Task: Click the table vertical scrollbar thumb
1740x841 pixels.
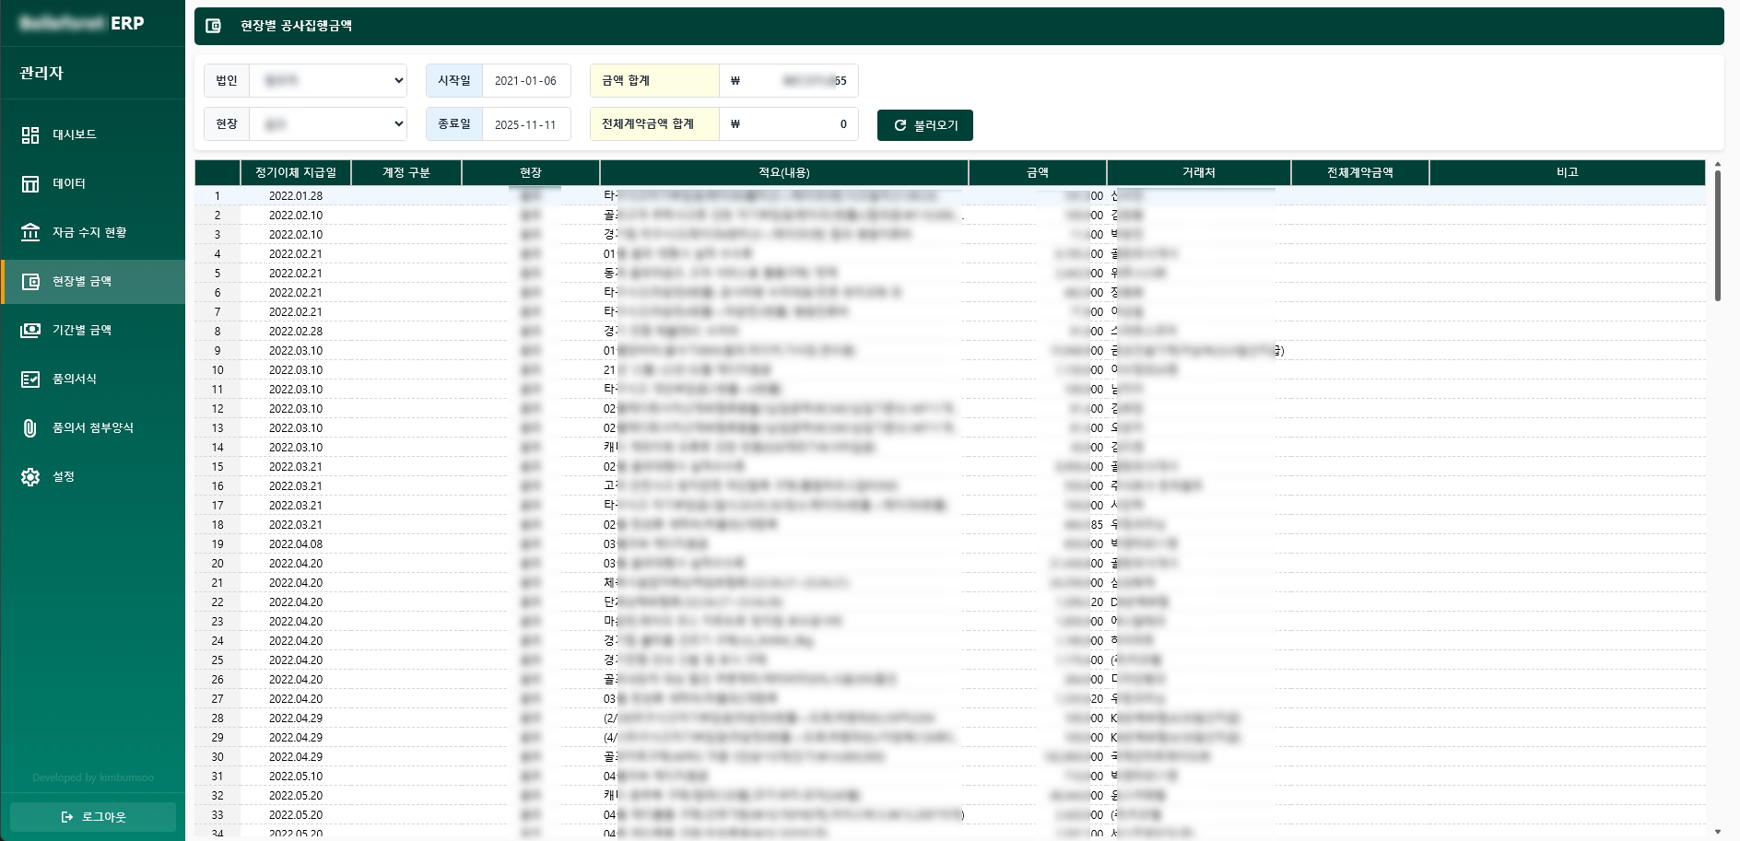Action: coord(1718,235)
